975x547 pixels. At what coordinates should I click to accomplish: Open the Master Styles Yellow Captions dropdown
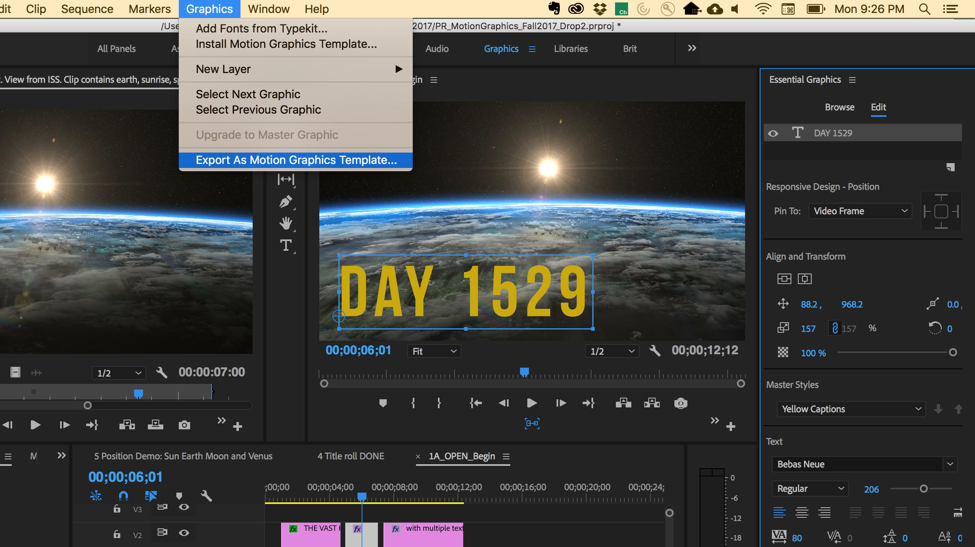click(x=850, y=409)
